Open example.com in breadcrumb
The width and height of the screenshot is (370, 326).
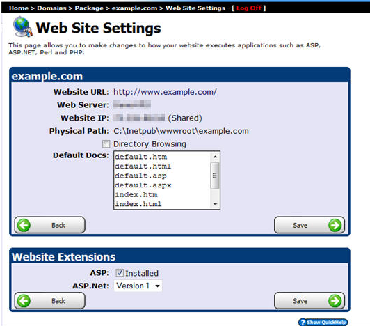134,8
